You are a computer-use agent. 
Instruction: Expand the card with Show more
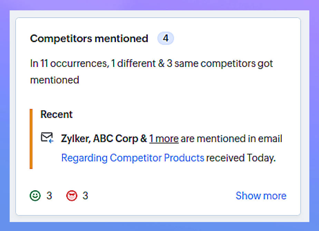(261, 196)
